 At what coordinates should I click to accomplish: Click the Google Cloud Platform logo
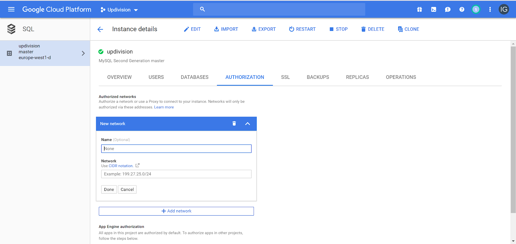point(57,10)
